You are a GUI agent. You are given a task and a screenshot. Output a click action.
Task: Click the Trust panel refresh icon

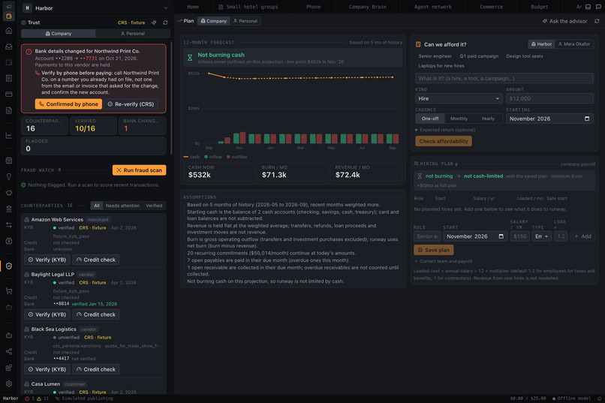tap(165, 23)
